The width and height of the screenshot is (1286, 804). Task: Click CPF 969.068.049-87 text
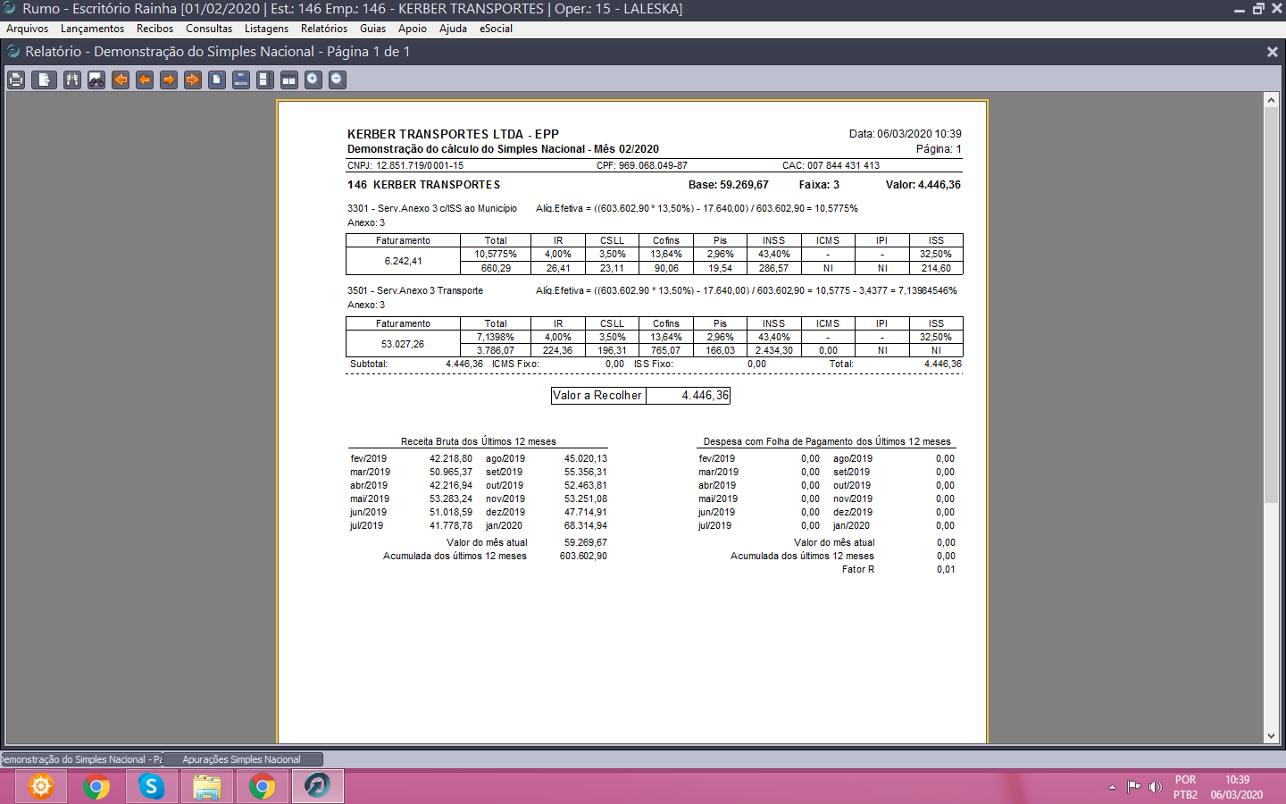(642, 165)
